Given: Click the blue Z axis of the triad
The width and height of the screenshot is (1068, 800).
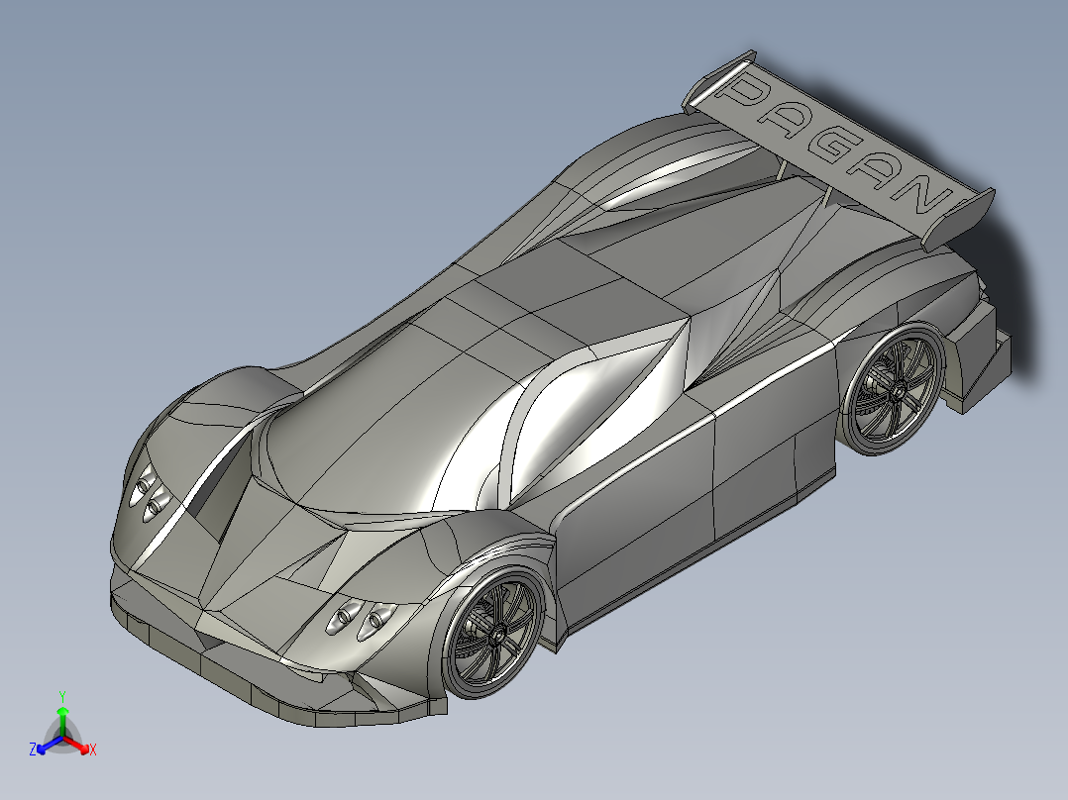Looking at the screenshot, I should point(46,746).
